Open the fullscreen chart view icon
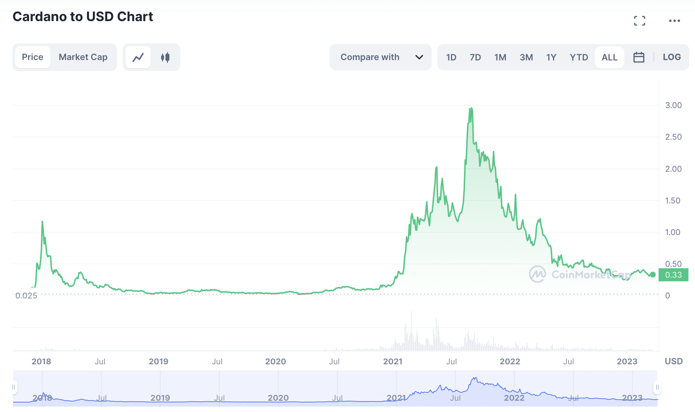The height and width of the screenshot is (412, 695). pos(639,21)
